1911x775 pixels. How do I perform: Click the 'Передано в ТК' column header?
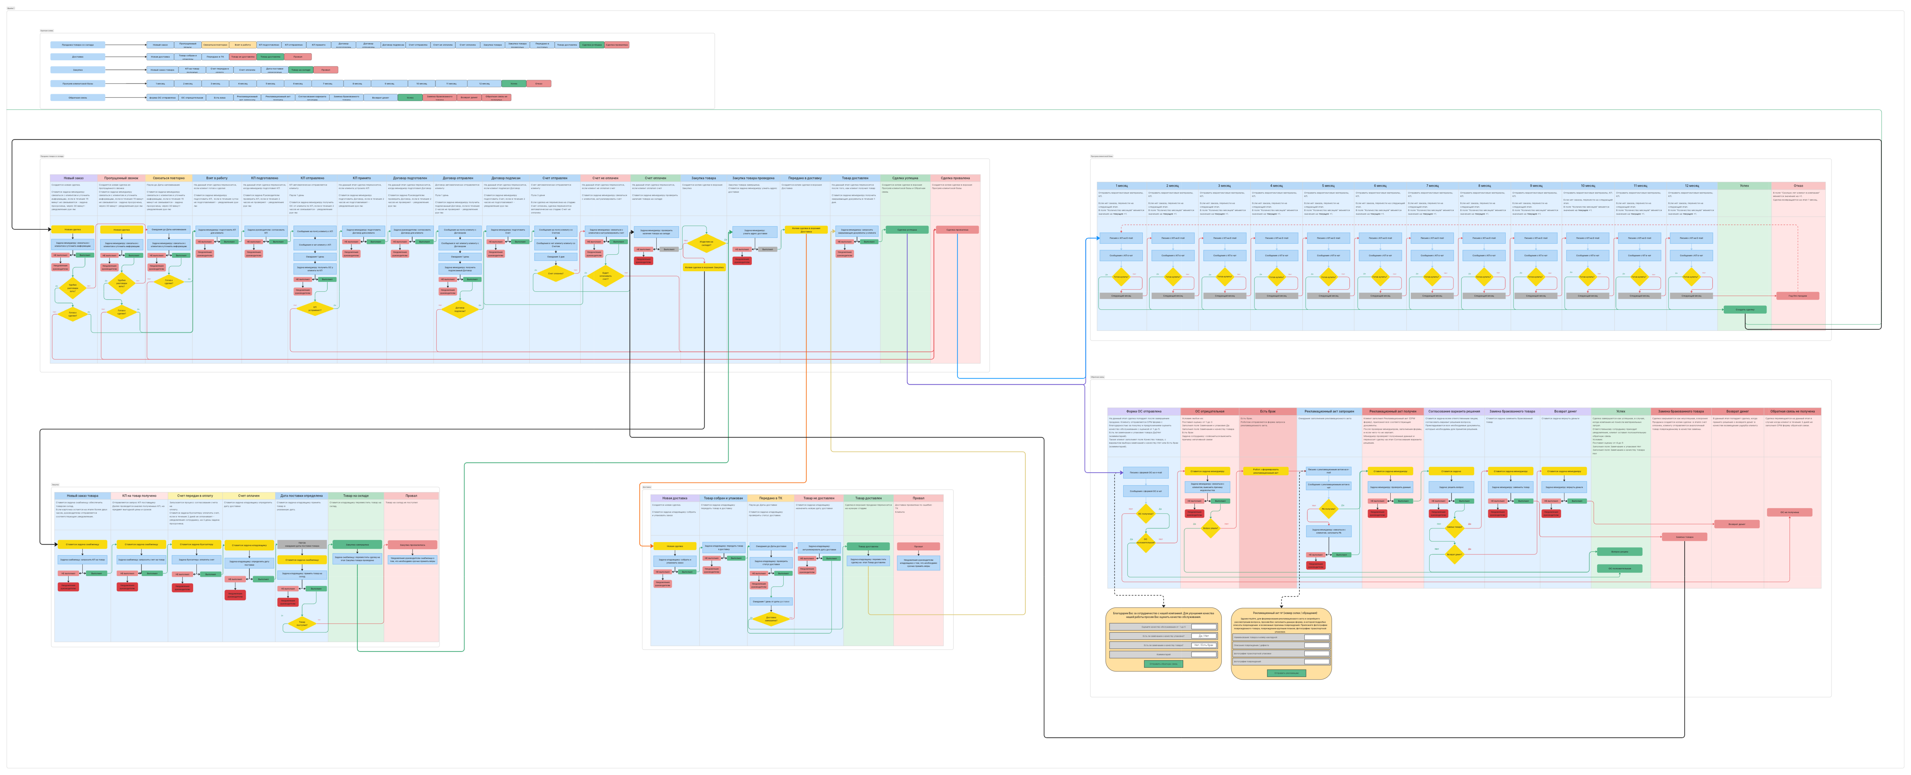click(x=771, y=498)
